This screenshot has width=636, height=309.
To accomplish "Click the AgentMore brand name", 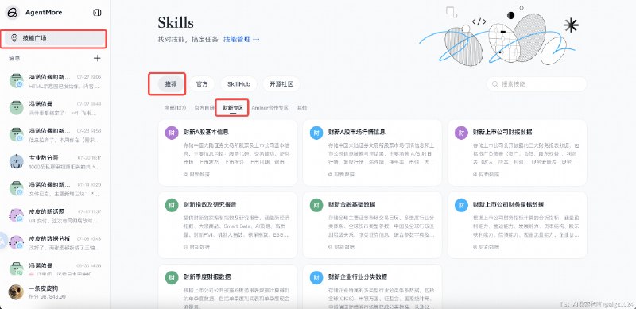I will click(x=44, y=13).
